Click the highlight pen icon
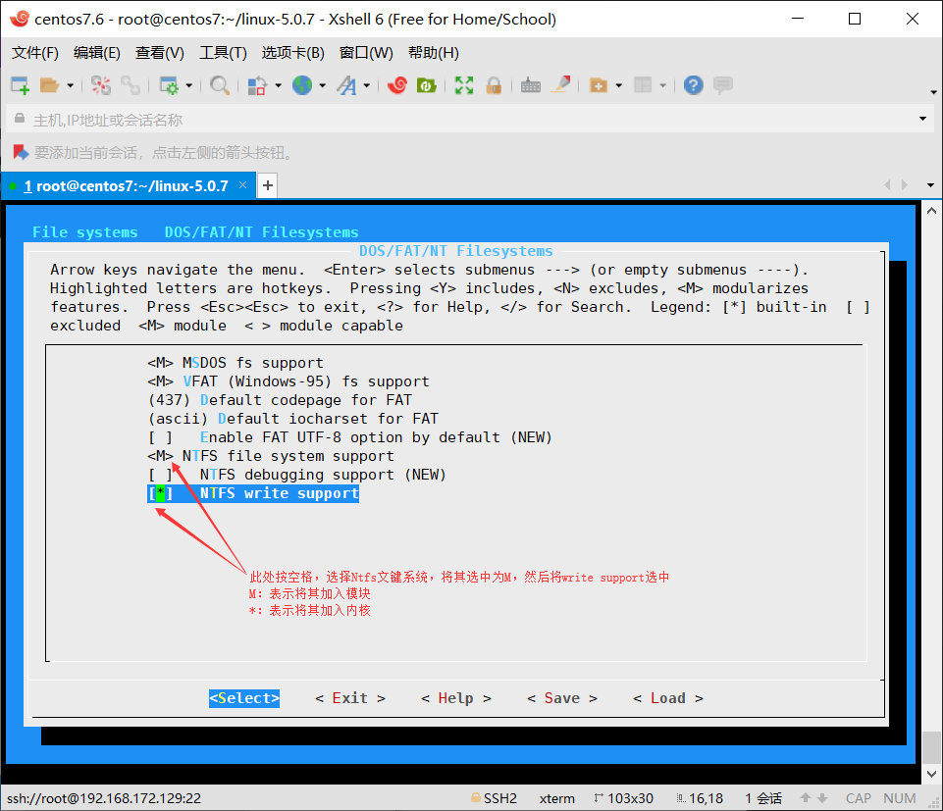Image resolution: width=943 pixels, height=811 pixels. [x=560, y=85]
